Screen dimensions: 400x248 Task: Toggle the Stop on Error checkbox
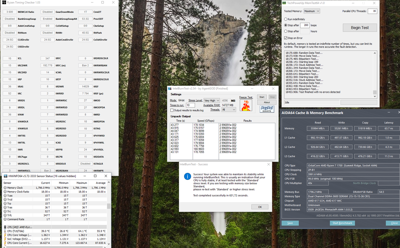coord(286,38)
